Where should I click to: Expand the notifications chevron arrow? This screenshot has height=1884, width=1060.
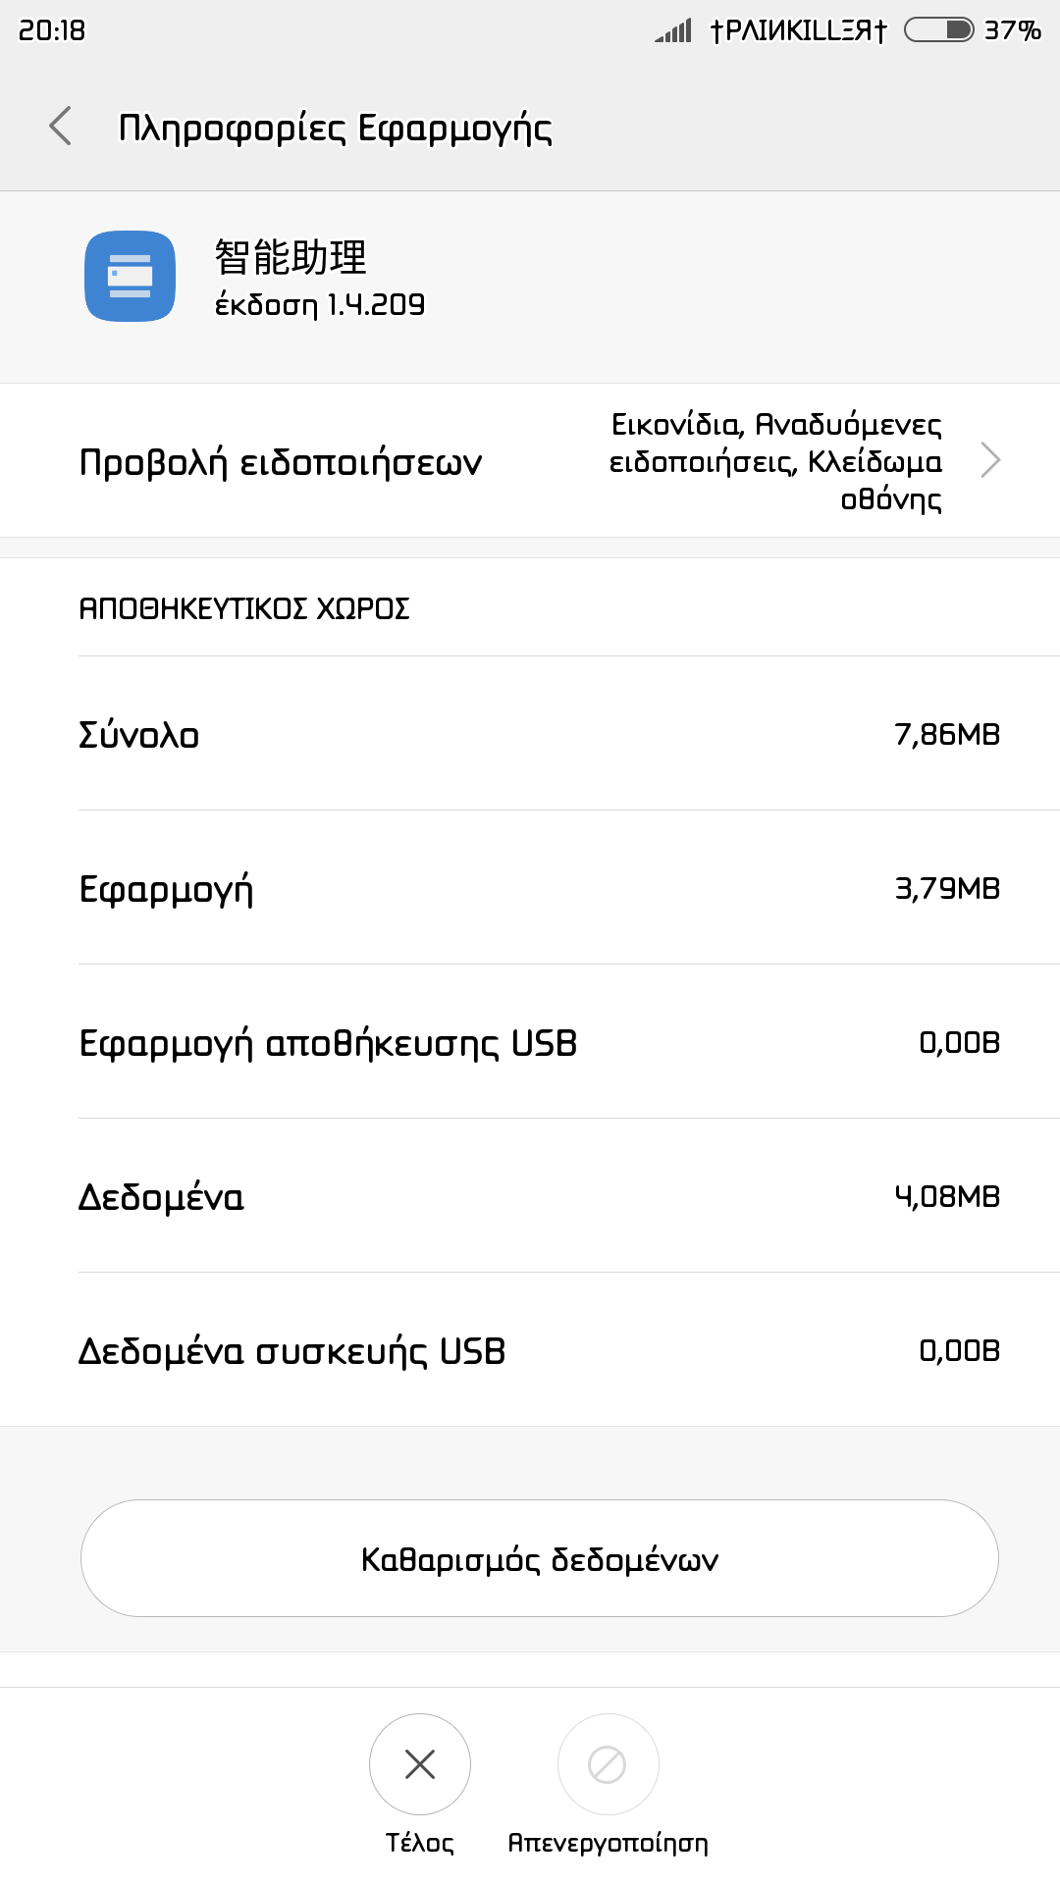point(990,460)
